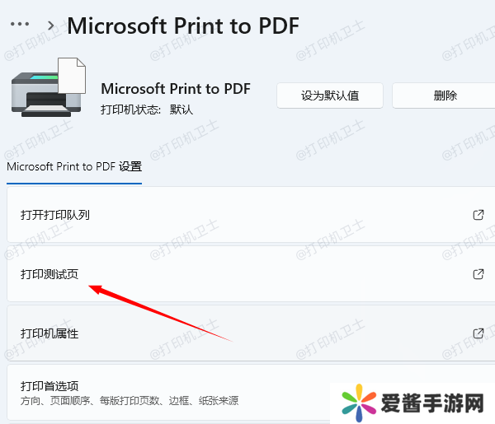Viewport: 495px width, 424px height.
Task: Click the 打印首选项 subtitle description text
Action: click(130, 401)
